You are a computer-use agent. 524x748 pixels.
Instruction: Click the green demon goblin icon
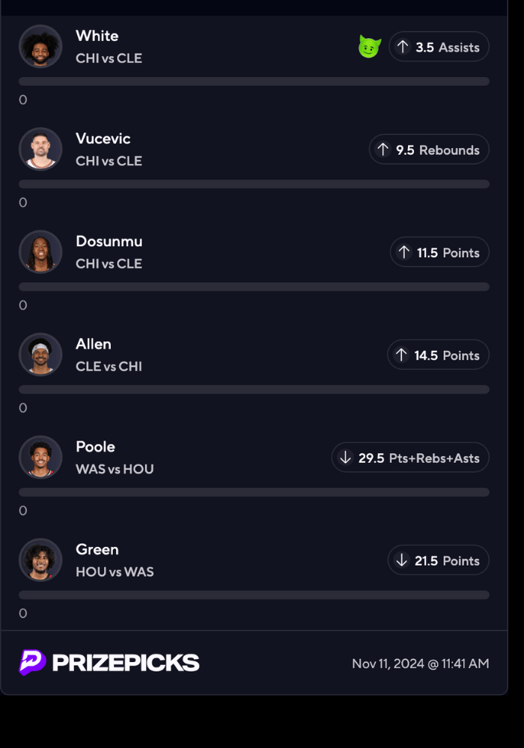coord(370,47)
